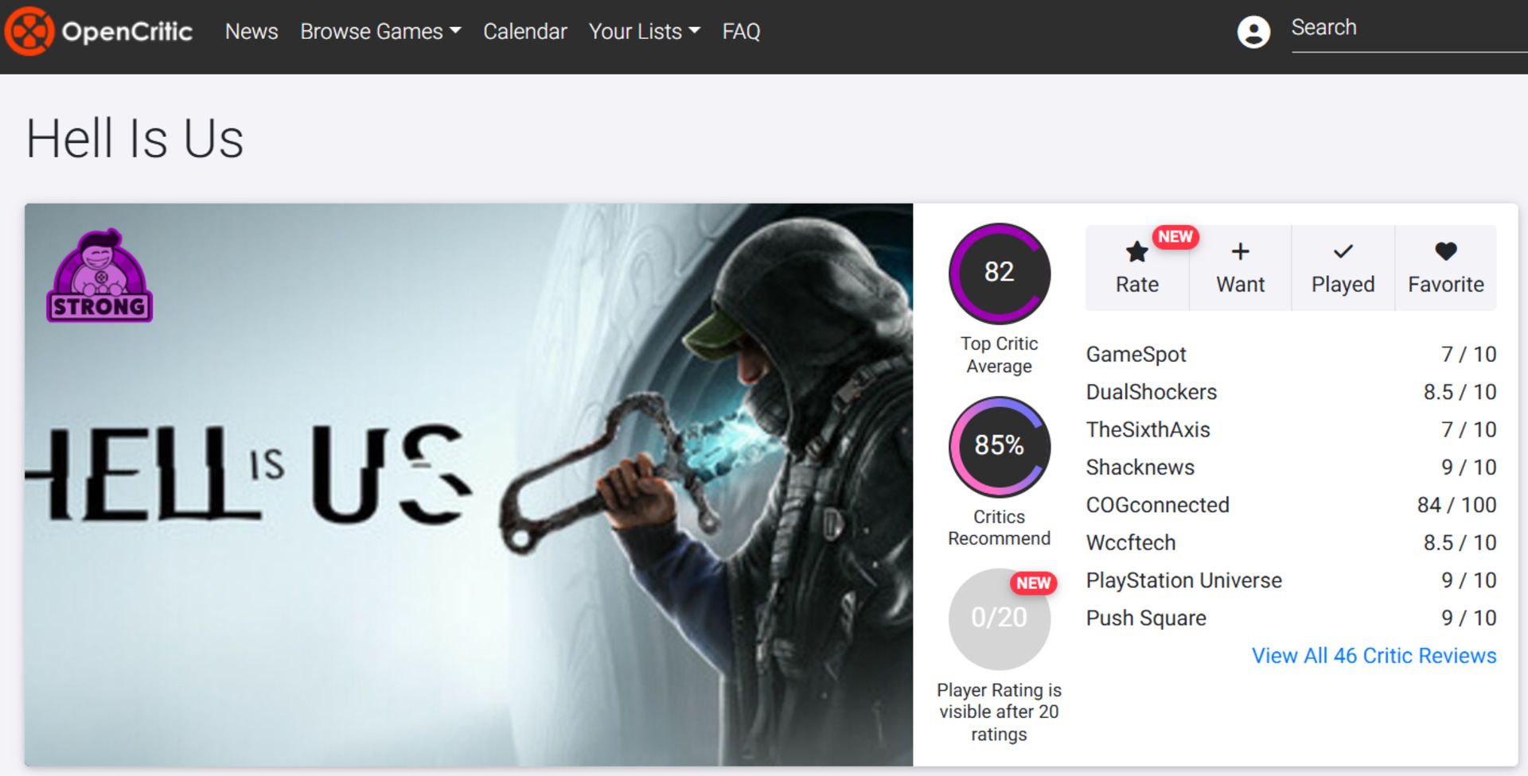Image resolution: width=1528 pixels, height=776 pixels.
Task: Click the 82 Top Critic Average score circle
Action: pyautogui.click(x=999, y=273)
